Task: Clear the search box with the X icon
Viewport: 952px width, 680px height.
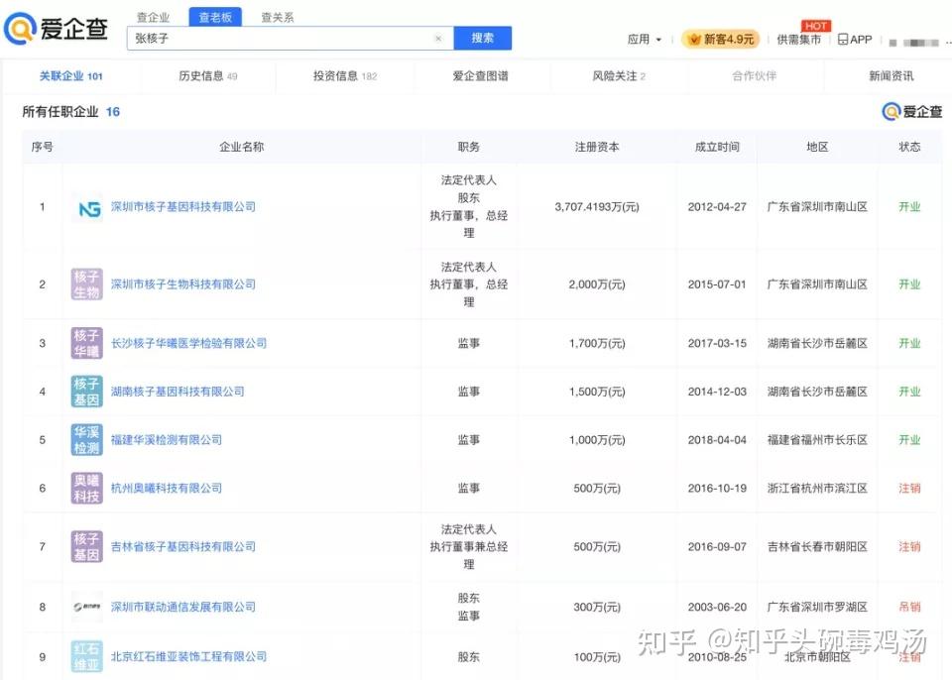Action: click(438, 39)
